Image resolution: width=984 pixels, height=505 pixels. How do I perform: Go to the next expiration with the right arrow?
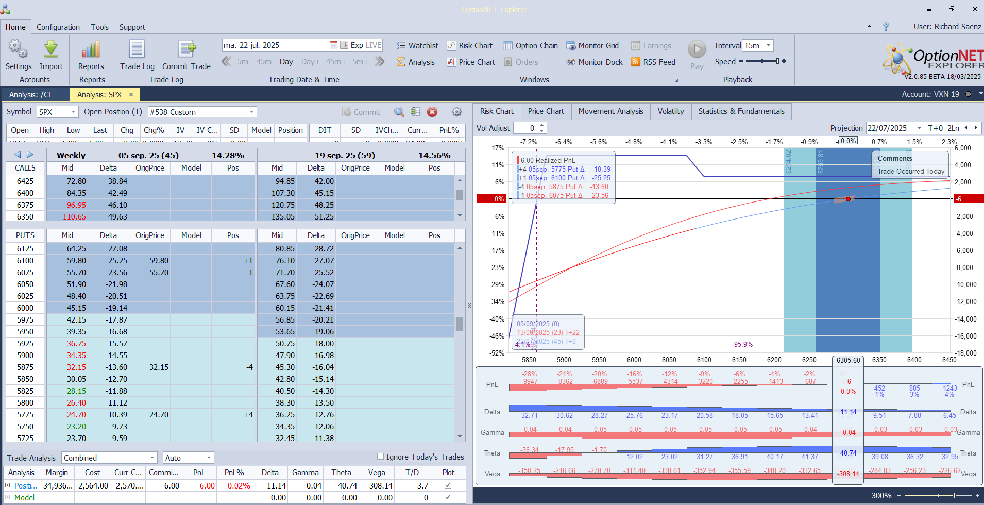[30, 155]
